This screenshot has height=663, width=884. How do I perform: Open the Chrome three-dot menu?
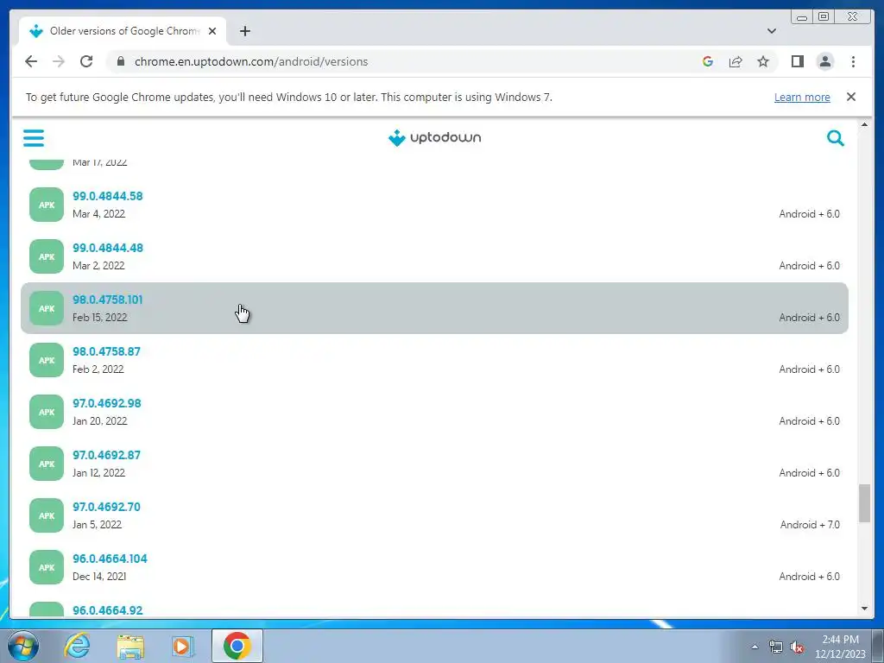853,61
